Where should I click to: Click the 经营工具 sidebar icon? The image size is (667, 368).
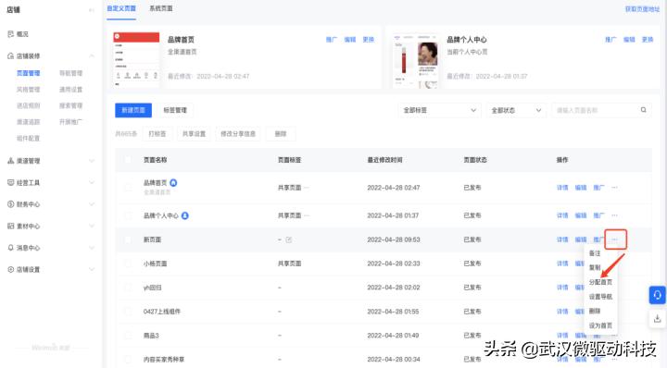[10, 182]
